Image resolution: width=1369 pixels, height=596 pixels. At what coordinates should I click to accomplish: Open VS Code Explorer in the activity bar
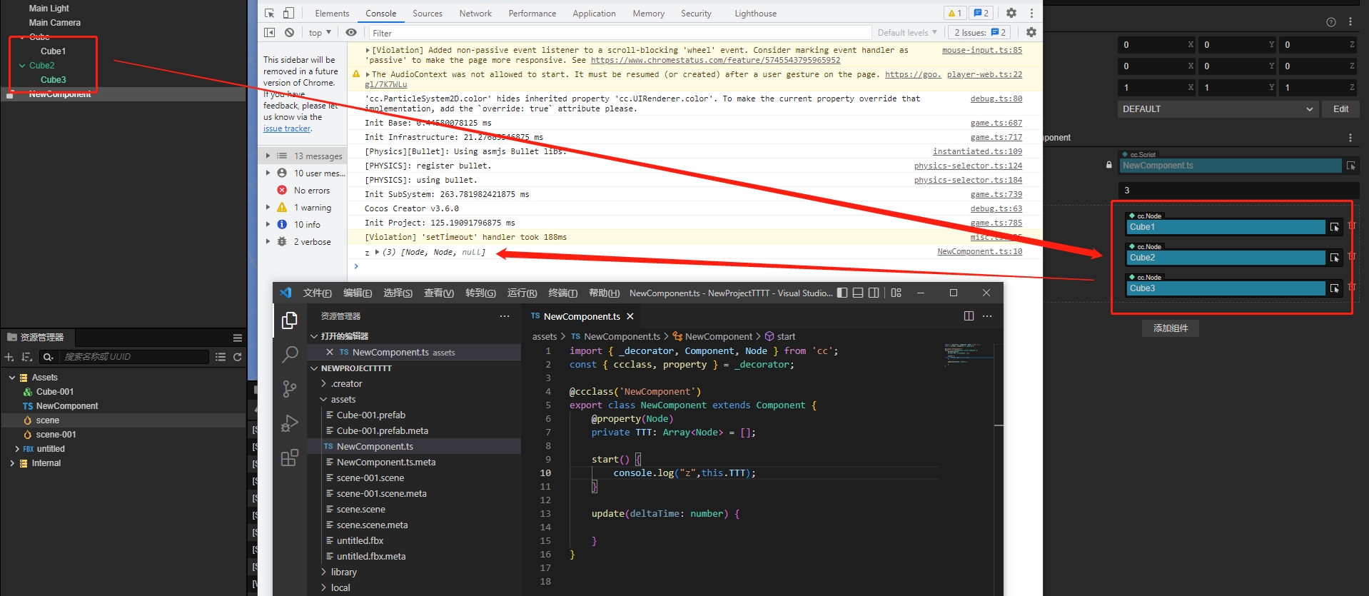pyautogui.click(x=290, y=321)
